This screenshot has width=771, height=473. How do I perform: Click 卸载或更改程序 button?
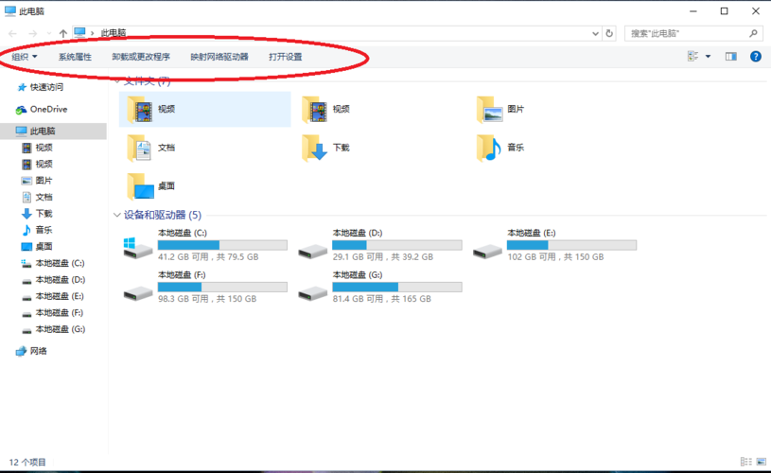tap(141, 57)
